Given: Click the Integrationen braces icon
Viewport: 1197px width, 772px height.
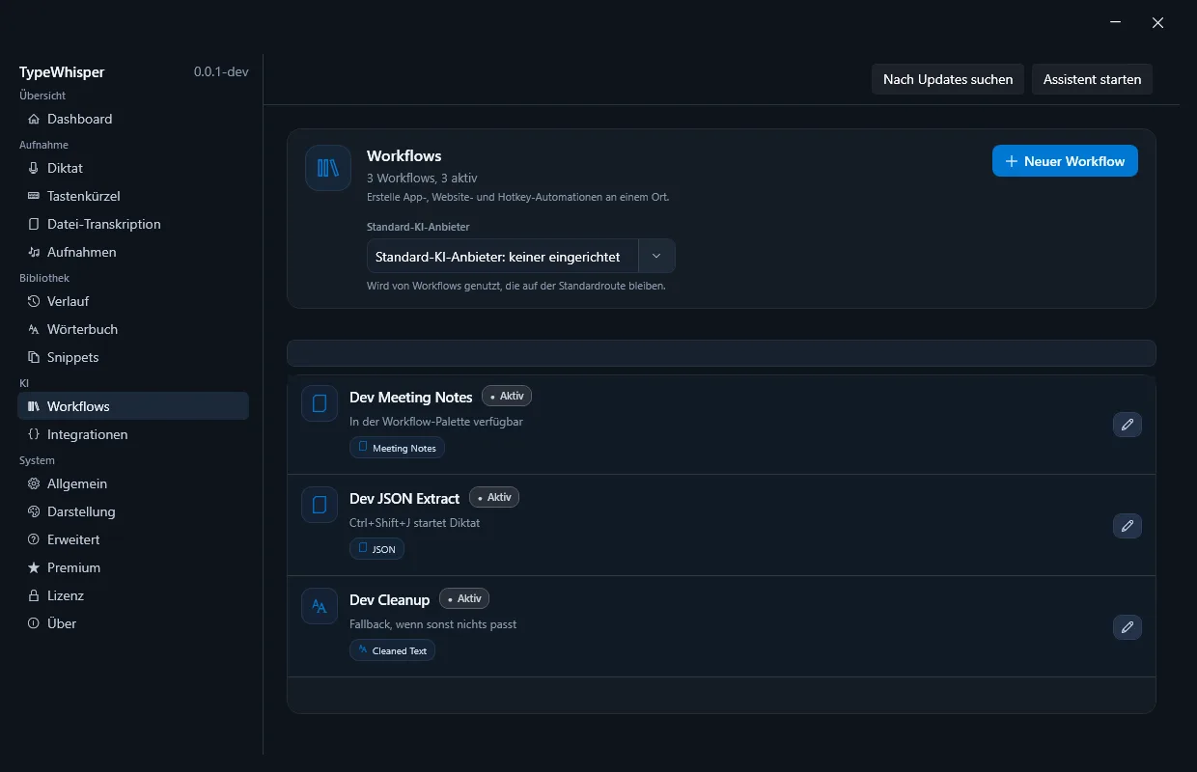Looking at the screenshot, I should (35, 434).
